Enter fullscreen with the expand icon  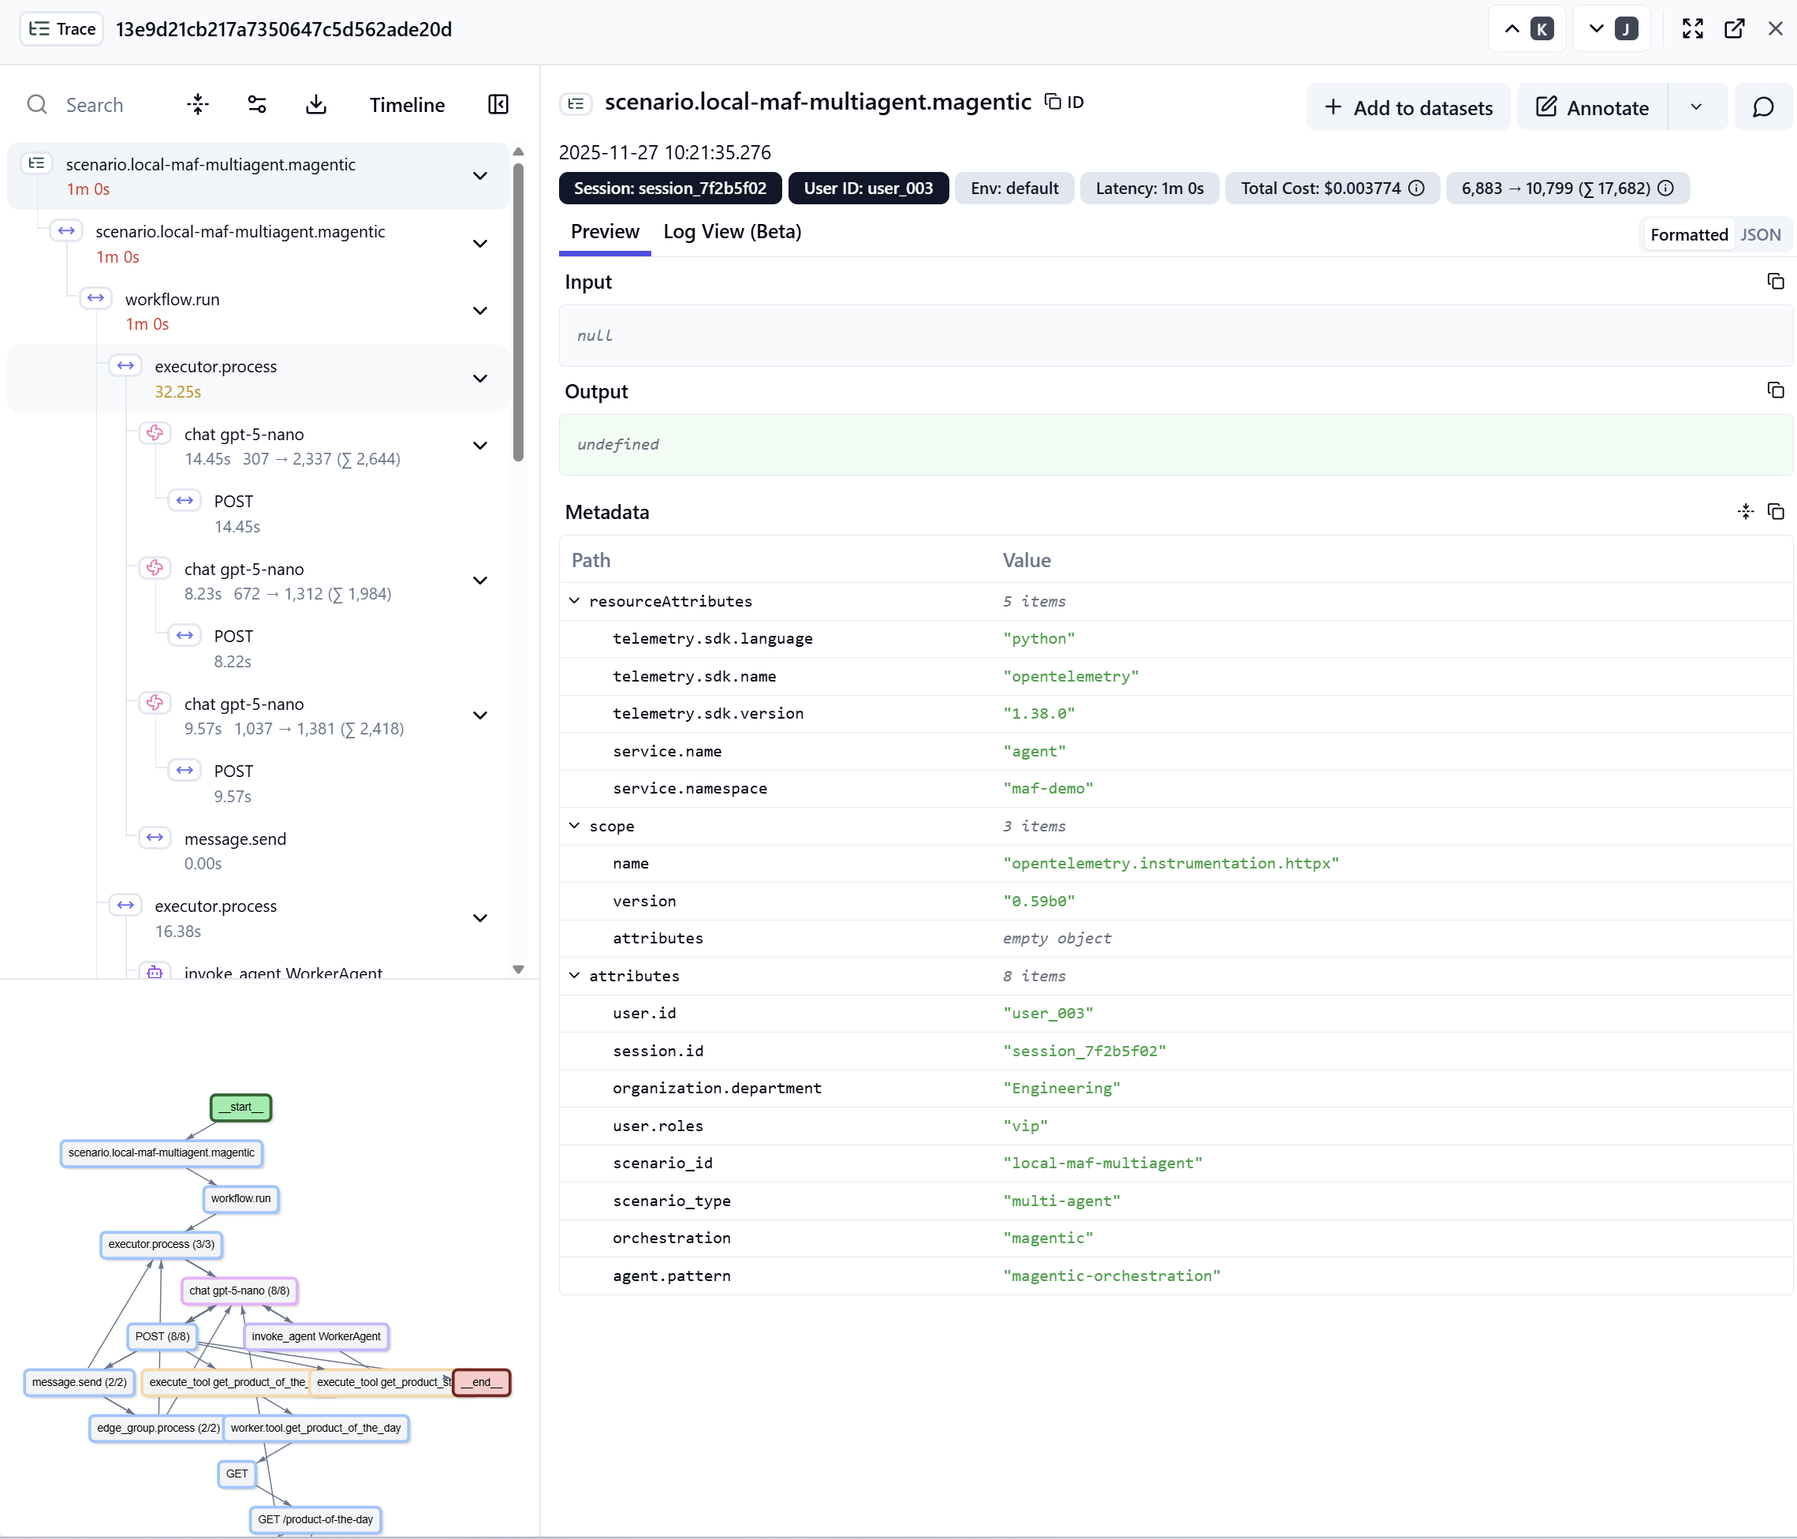click(1692, 28)
